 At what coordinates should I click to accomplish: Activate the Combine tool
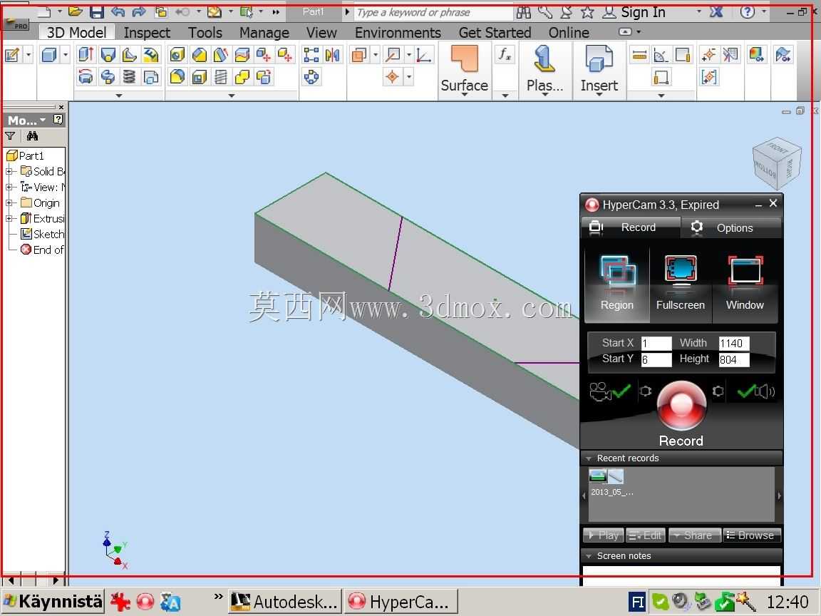click(x=242, y=77)
